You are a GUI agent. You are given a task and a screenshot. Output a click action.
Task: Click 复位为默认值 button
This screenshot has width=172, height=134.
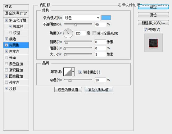coord(98,90)
